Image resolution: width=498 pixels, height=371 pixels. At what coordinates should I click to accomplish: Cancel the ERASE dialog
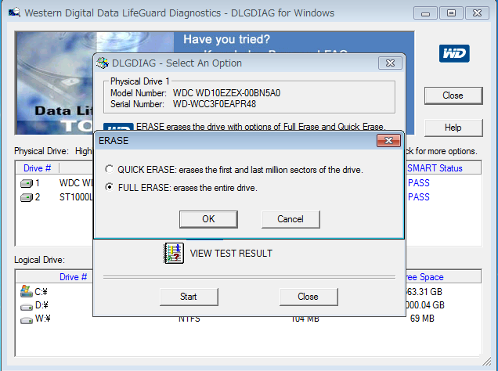point(290,219)
